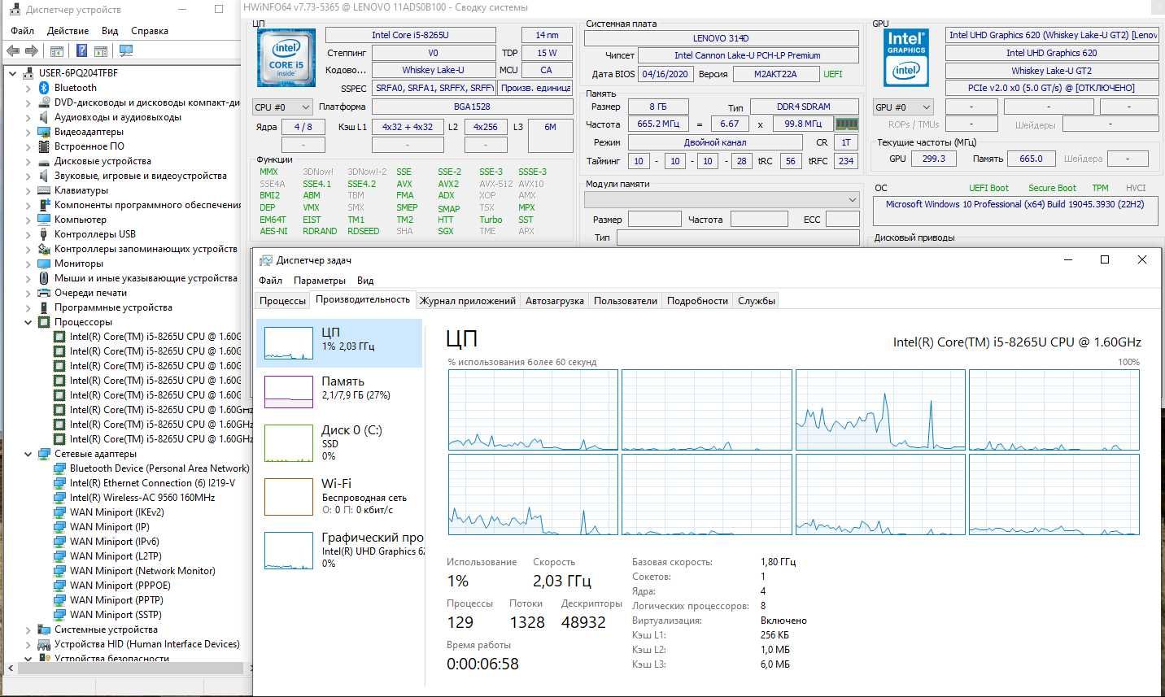Expand the Клавиатуры tree node
The height and width of the screenshot is (697, 1165).
coord(28,190)
